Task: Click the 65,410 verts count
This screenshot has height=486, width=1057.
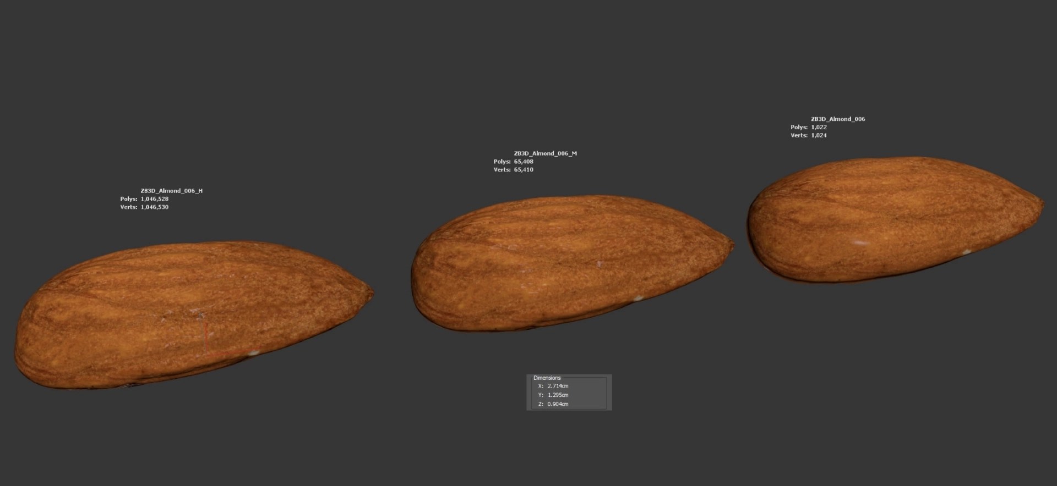Action: (524, 170)
